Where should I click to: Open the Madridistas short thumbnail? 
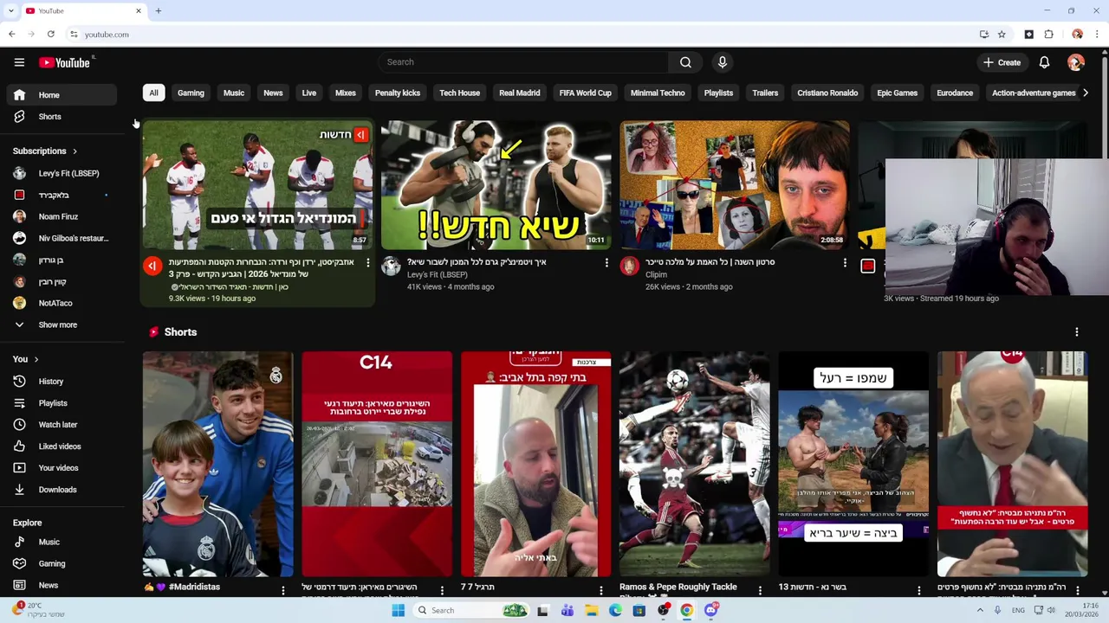pyautogui.click(x=218, y=464)
